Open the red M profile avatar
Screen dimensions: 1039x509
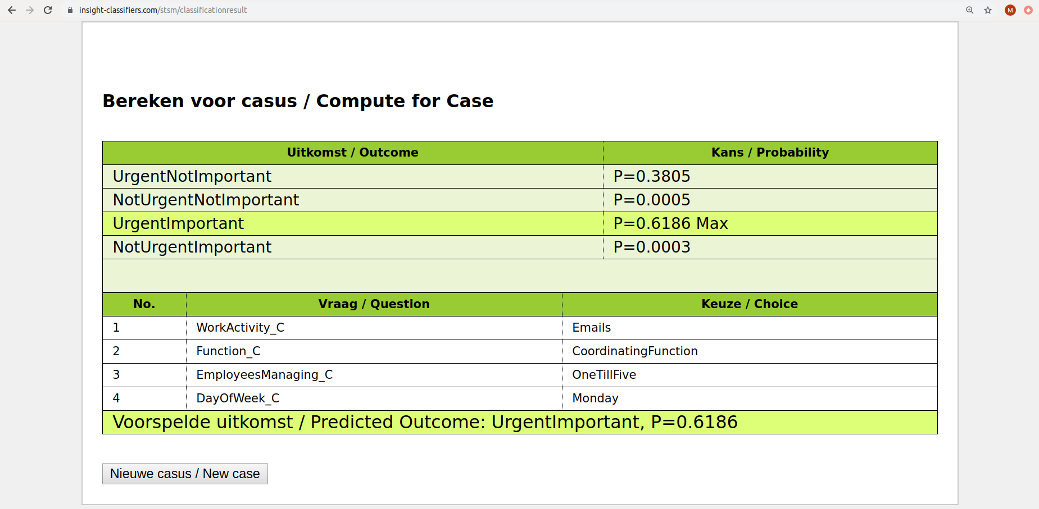(x=1010, y=10)
